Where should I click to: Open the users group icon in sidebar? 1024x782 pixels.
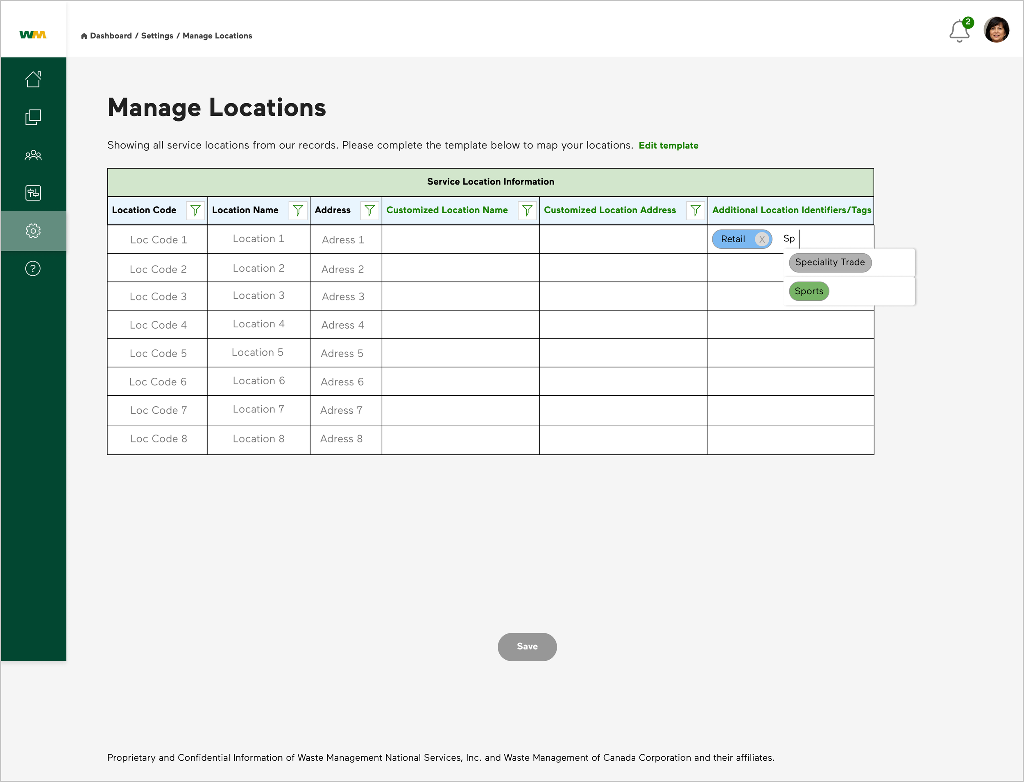coord(33,155)
